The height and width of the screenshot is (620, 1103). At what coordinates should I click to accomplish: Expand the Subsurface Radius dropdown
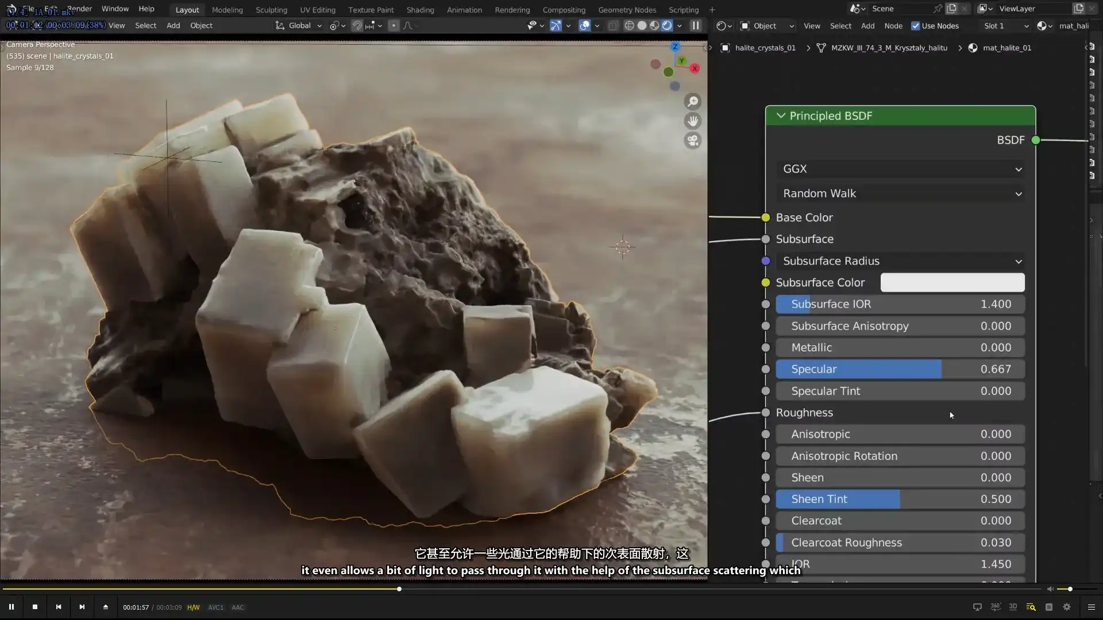[900, 261]
